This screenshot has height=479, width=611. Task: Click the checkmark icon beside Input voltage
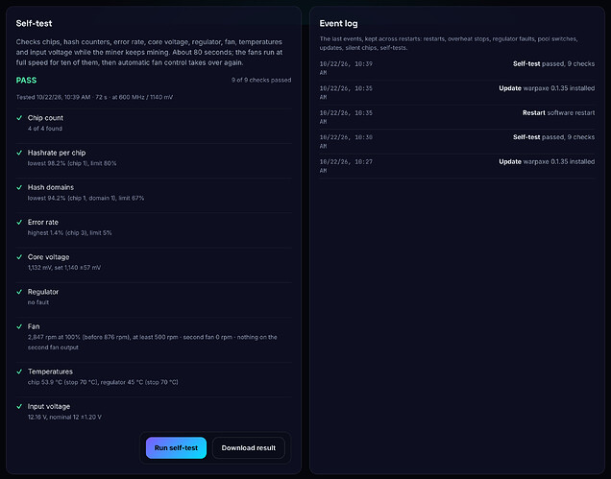pyautogui.click(x=19, y=406)
